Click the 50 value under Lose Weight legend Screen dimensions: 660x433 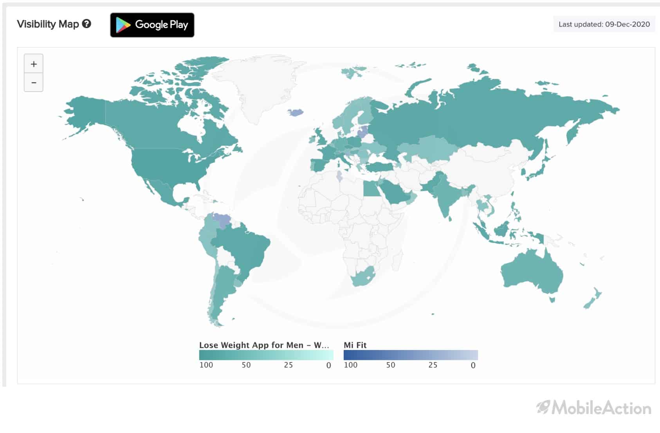click(246, 365)
